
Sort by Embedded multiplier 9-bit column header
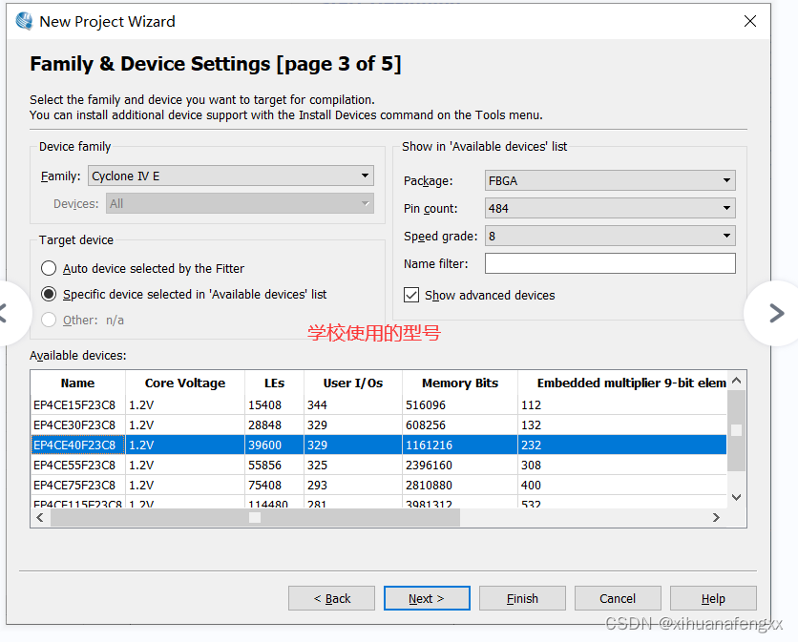coord(622,383)
